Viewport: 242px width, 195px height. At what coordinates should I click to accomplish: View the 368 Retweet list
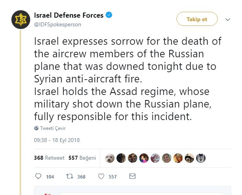coord(49,158)
